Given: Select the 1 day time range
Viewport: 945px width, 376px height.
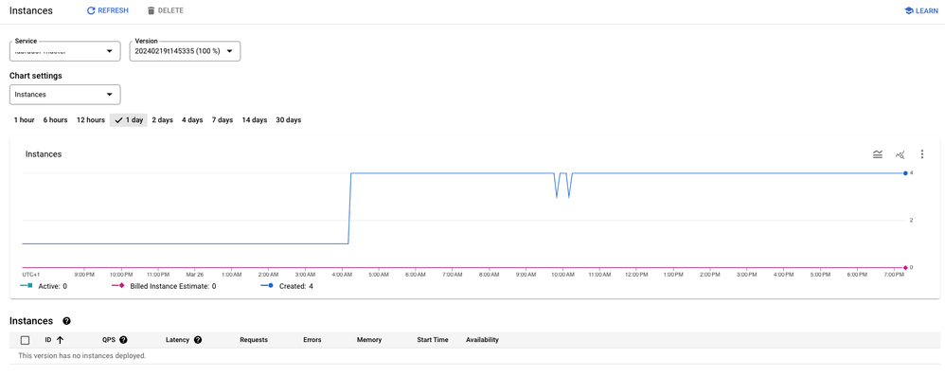Looking at the screenshot, I should [x=129, y=120].
